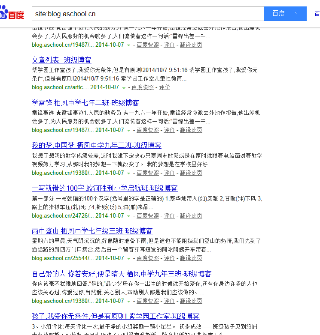The width and height of the screenshot is (320, 335).
Task: Expand dropdown arrow under 雨中登山 result
Action: [128, 259]
